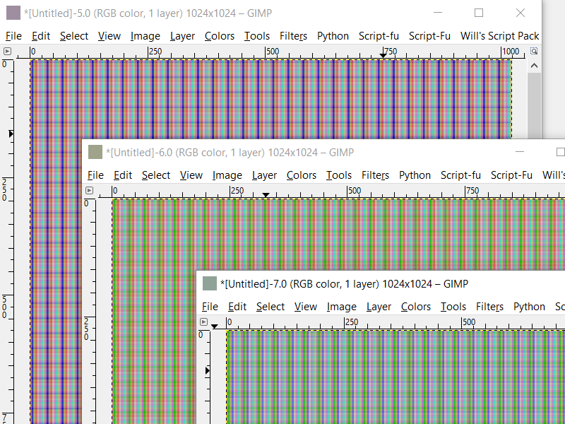Open Colors menu in Untitled-5.0 window
Image resolution: width=565 pixels, height=424 pixels.
pyautogui.click(x=220, y=36)
